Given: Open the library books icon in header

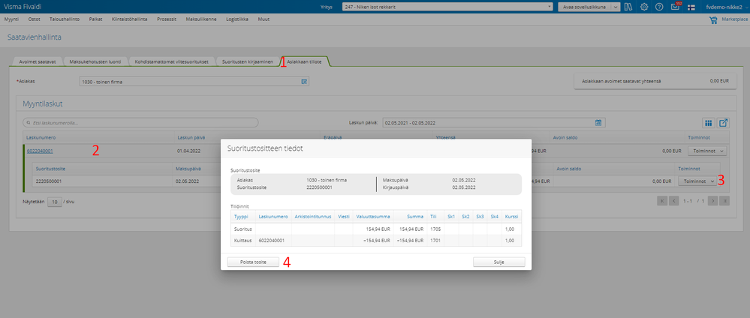Looking at the screenshot, I should pos(628,7).
